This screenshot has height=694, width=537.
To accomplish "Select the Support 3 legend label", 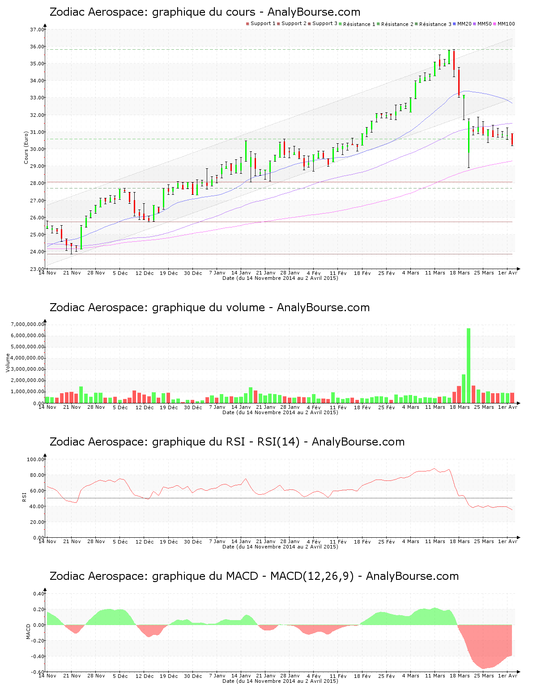I will (325, 24).
